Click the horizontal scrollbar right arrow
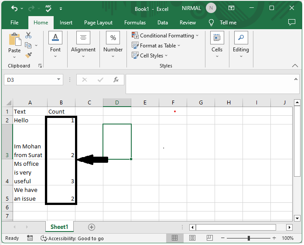 (x=289, y=227)
